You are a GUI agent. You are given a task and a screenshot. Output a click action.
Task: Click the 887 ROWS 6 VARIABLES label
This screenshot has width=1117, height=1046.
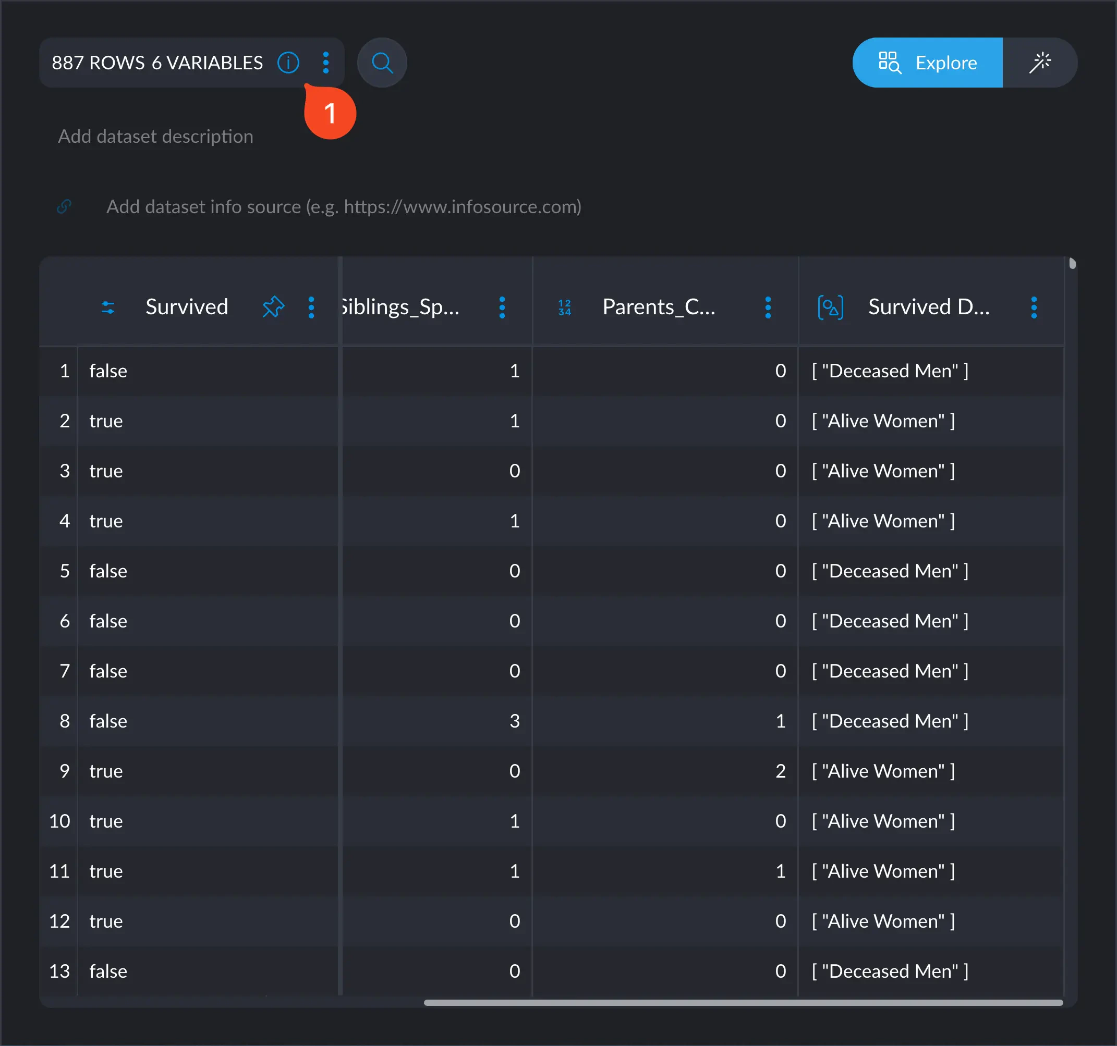click(157, 63)
